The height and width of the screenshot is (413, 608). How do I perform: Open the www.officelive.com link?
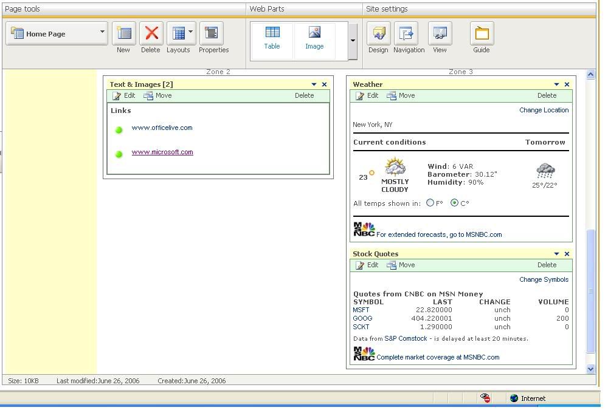[162, 128]
